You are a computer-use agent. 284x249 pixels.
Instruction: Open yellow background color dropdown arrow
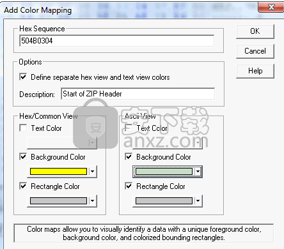click(92, 171)
